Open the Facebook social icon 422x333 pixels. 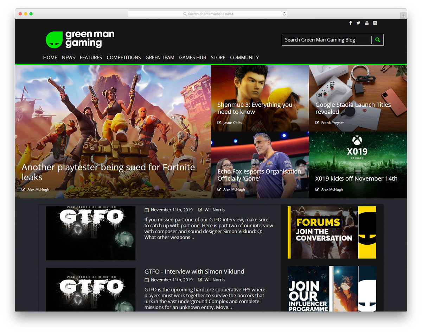click(x=350, y=23)
